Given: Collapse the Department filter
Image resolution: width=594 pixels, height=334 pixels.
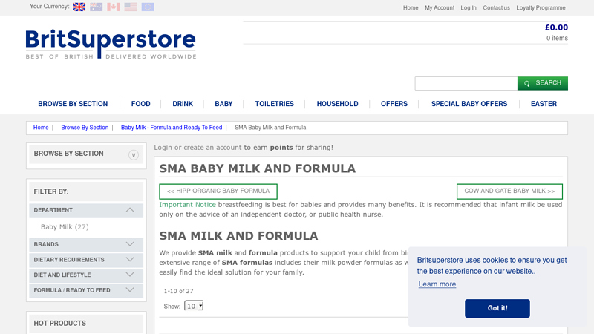Looking at the screenshot, I should click(x=130, y=210).
